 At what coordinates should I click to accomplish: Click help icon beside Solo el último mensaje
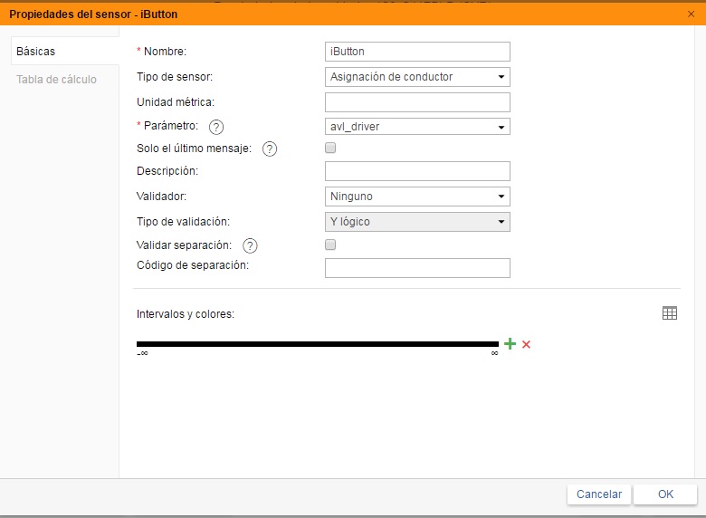[270, 149]
